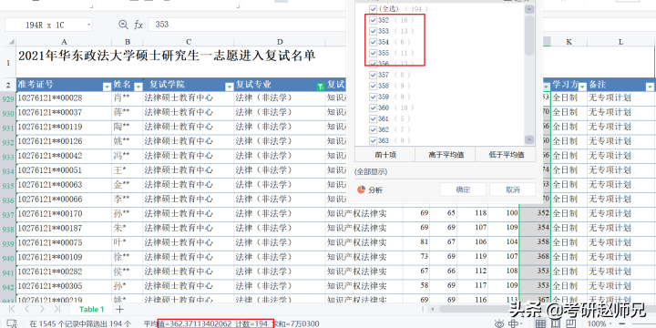Image resolution: width=656 pixels, height=328 pixels.
Task: Switch to normal grid view icon
Action: point(540,323)
